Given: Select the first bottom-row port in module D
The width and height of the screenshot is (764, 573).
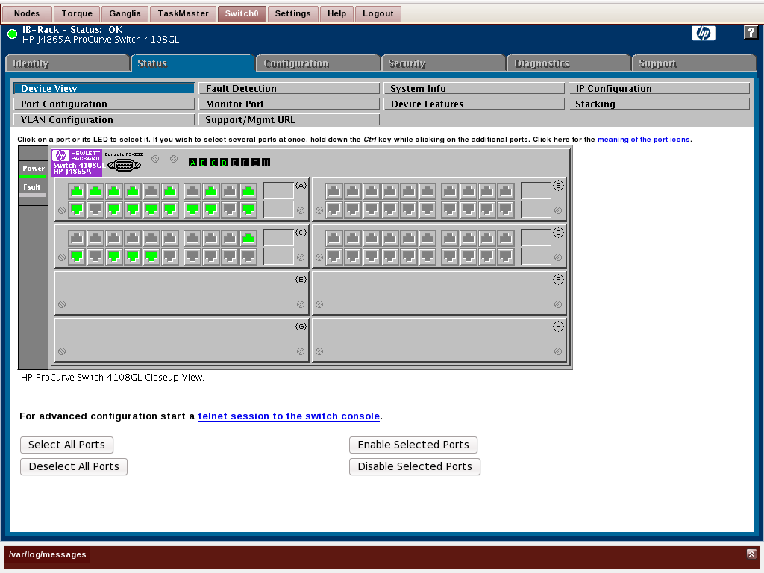Looking at the screenshot, I should coord(334,257).
